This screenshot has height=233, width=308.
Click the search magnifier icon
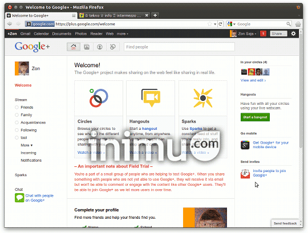tap(289, 24)
